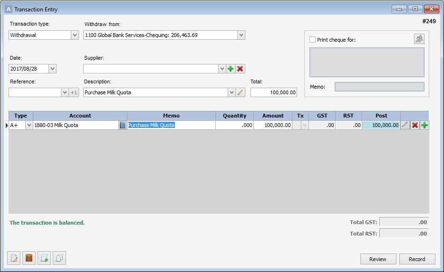Click the Quantity cell in the line
This screenshot has width=444, height=272.
[x=234, y=125]
